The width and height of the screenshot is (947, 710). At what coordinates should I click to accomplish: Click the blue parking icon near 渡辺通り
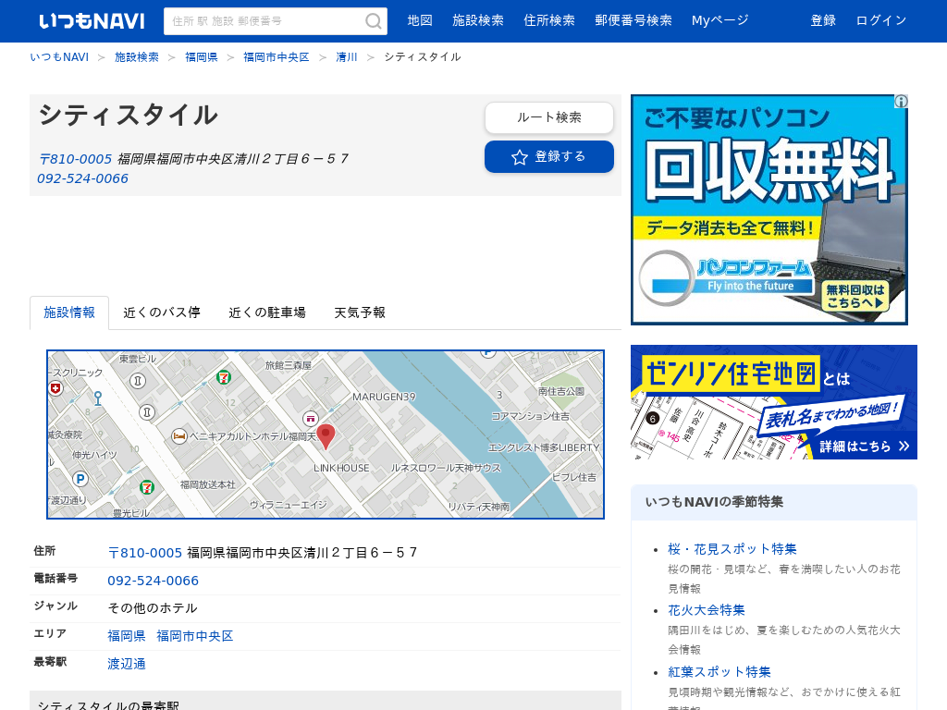pyautogui.click(x=80, y=479)
